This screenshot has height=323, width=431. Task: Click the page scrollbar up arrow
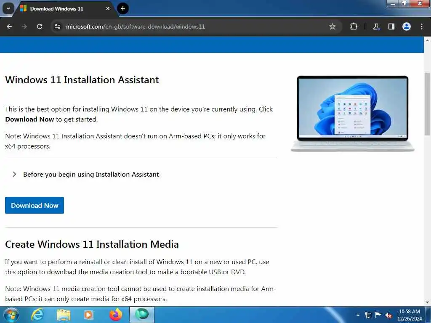[x=427, y=40]
